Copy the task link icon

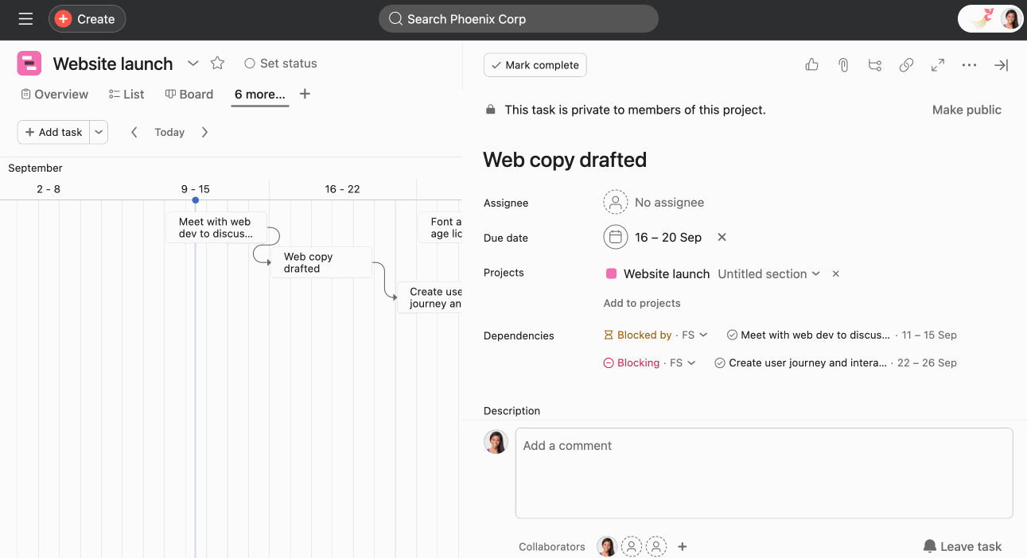coord(906,64)
